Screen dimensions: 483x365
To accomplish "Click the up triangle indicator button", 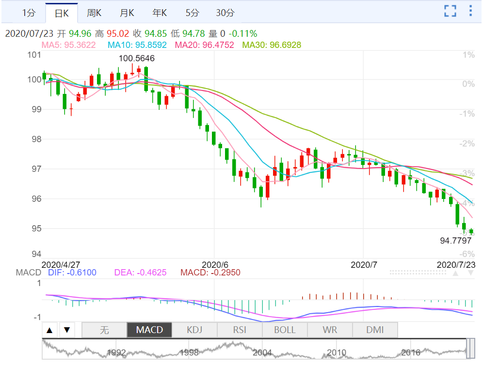I will pos(49,330).
